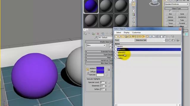Click Select None icon in Select Objects toolbar
Viewport: 190px width, 106px height.
coord(161,37)
